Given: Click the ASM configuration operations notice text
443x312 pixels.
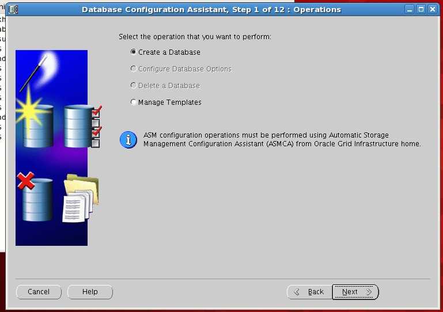Looking at the screenshot, I should pyautogui.click(x=282, y=139).
